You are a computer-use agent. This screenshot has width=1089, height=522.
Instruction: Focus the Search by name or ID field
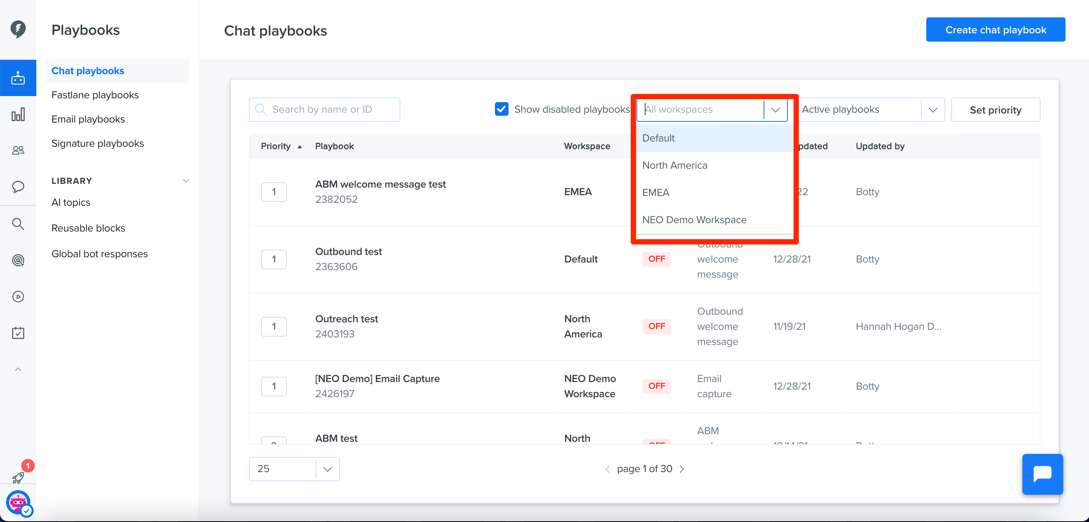click(x=324, y=109)
